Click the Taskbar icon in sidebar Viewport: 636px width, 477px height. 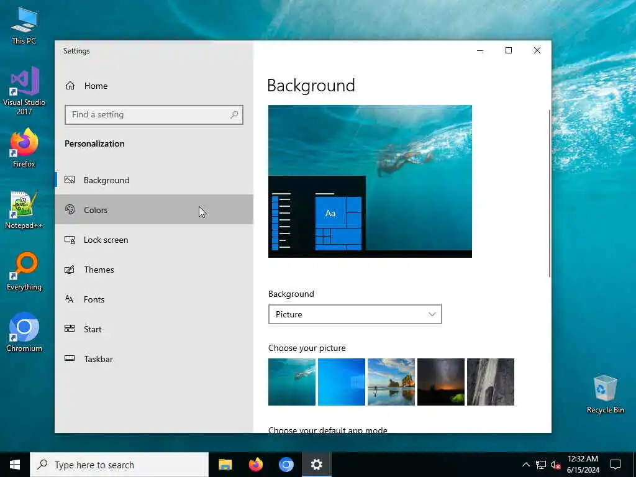click(70, 358)
